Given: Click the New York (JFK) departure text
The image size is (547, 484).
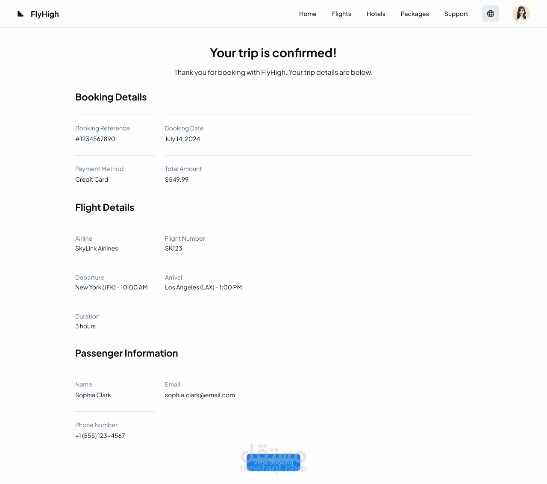Looking at the screenshot, I should click(95, 287).
